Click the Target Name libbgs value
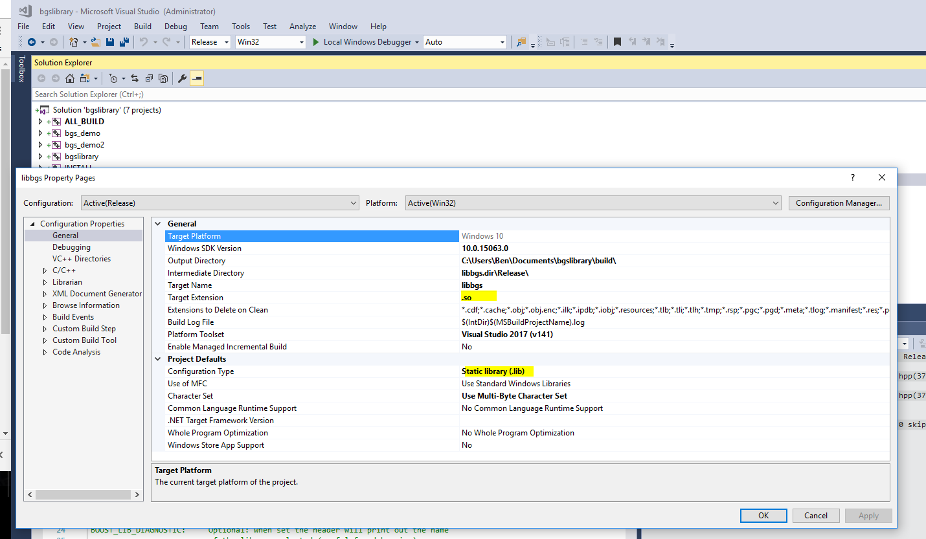The height and width of the screenshot is (539, 926). pyautogui.click(x=472, y=285)
